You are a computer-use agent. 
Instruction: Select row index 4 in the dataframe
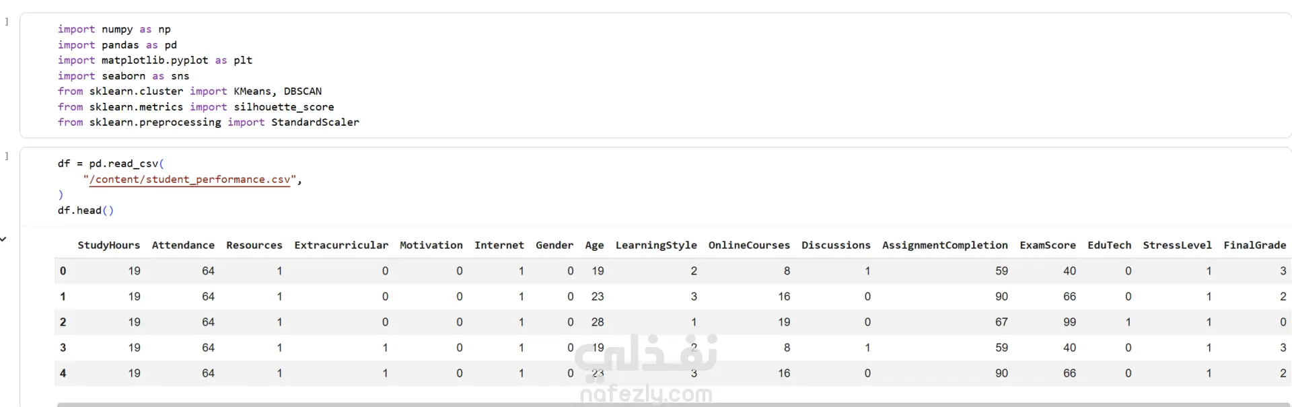(x=63, y=373)
